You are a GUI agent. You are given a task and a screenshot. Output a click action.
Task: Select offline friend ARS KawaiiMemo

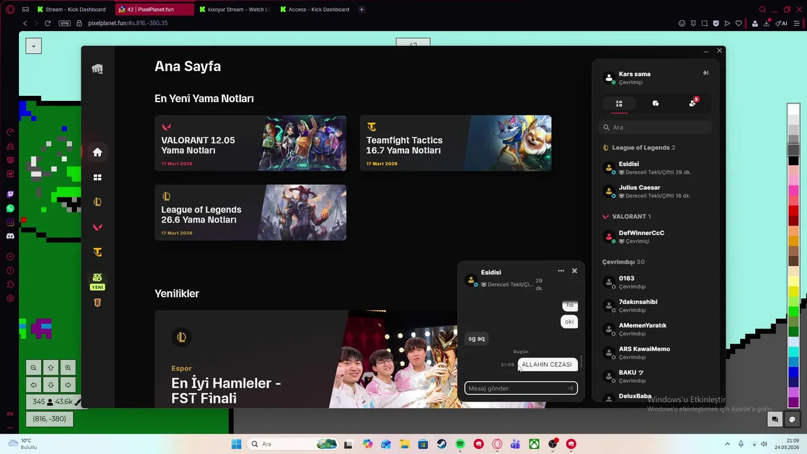tap(656, 352)
